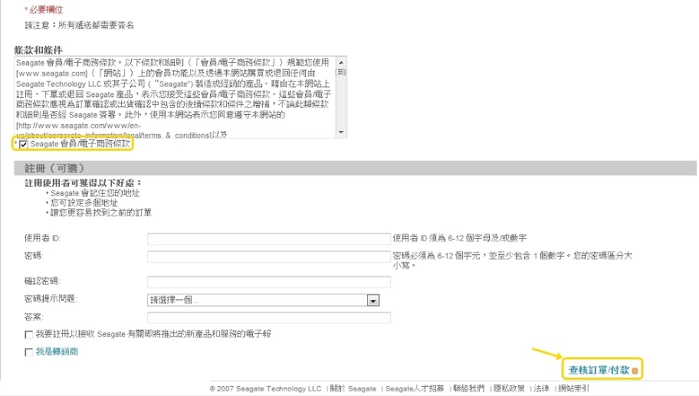Focus the 使用者 ID input field
This screenshot has height=396, width=699.
point(269,239)
